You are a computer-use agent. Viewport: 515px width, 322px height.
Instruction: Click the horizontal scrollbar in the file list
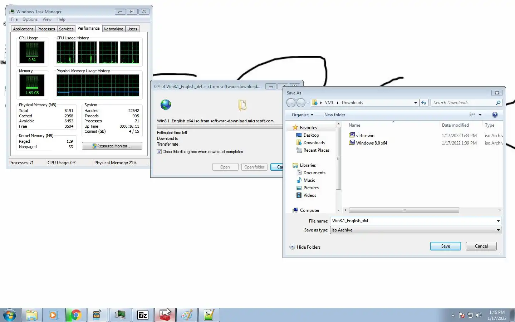point(404,210)
